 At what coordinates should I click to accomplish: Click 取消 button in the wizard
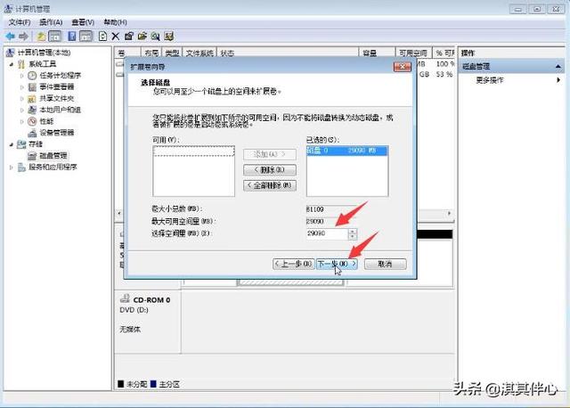coord(385,264)
